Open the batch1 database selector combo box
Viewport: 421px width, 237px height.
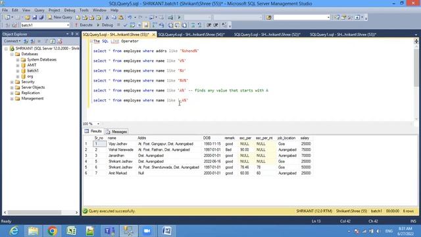coord(45,25)
